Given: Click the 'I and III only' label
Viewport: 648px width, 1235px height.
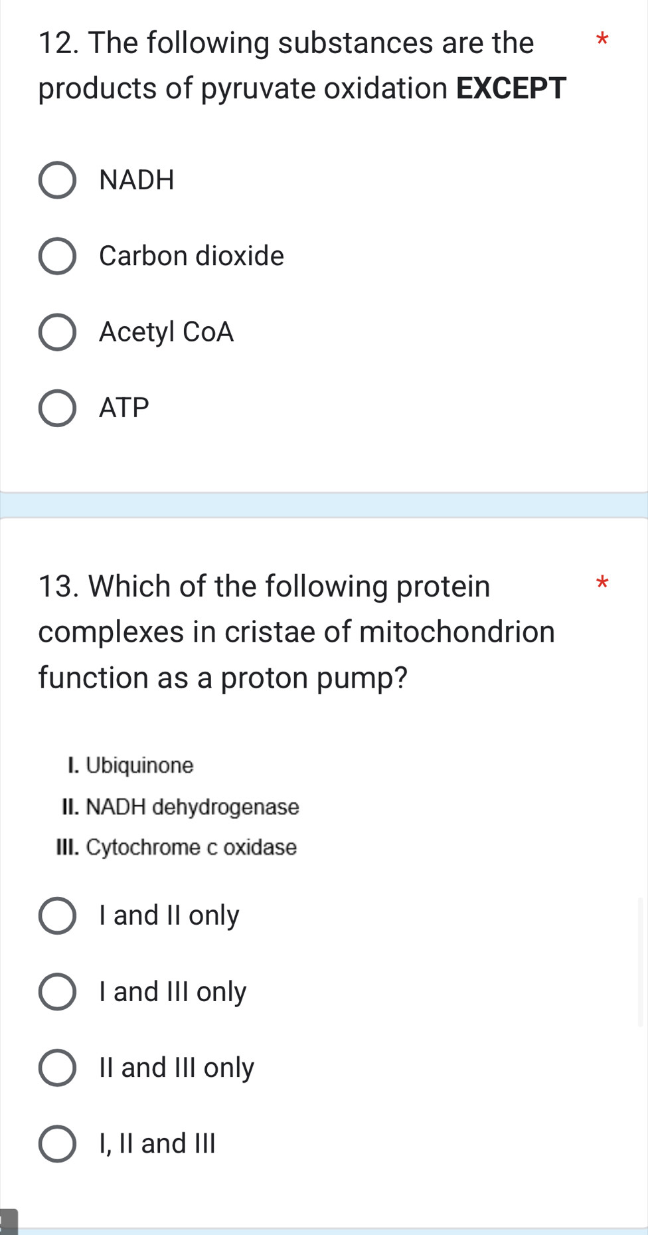Looking at the screenshot, I should 172,991.
